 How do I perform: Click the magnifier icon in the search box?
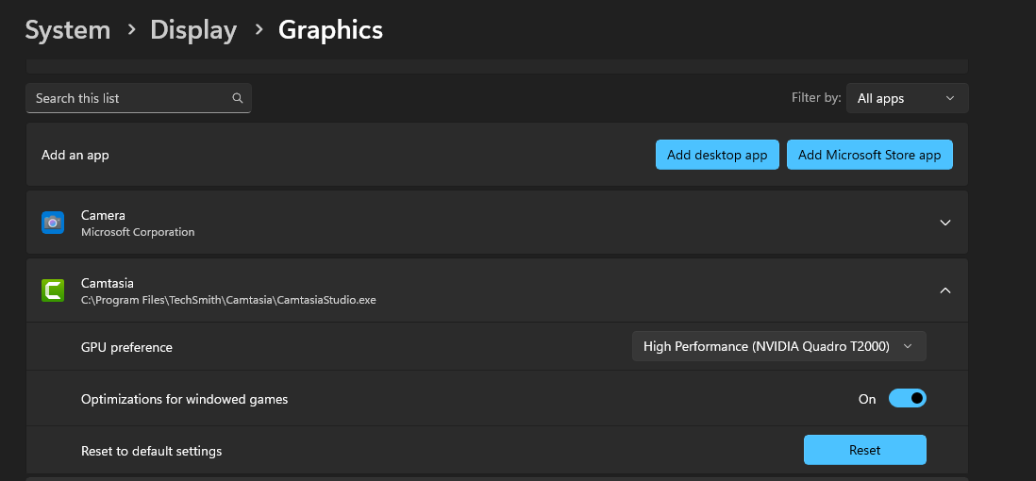[238, 98]
